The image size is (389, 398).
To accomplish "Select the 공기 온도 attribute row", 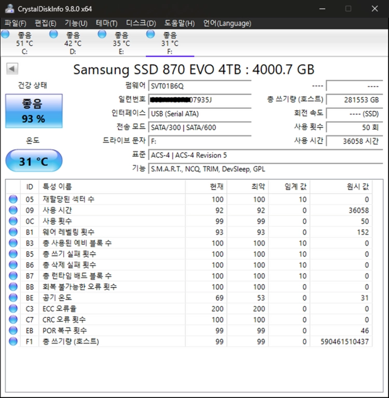I will [189, 297].
